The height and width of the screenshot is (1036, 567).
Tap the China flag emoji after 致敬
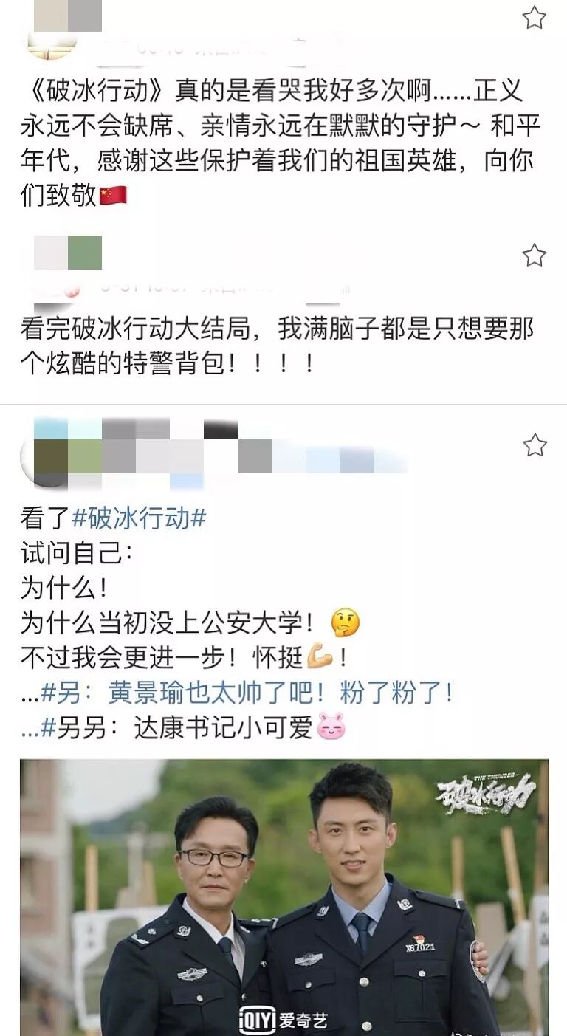pyautogui.click(x=112, y=195)
